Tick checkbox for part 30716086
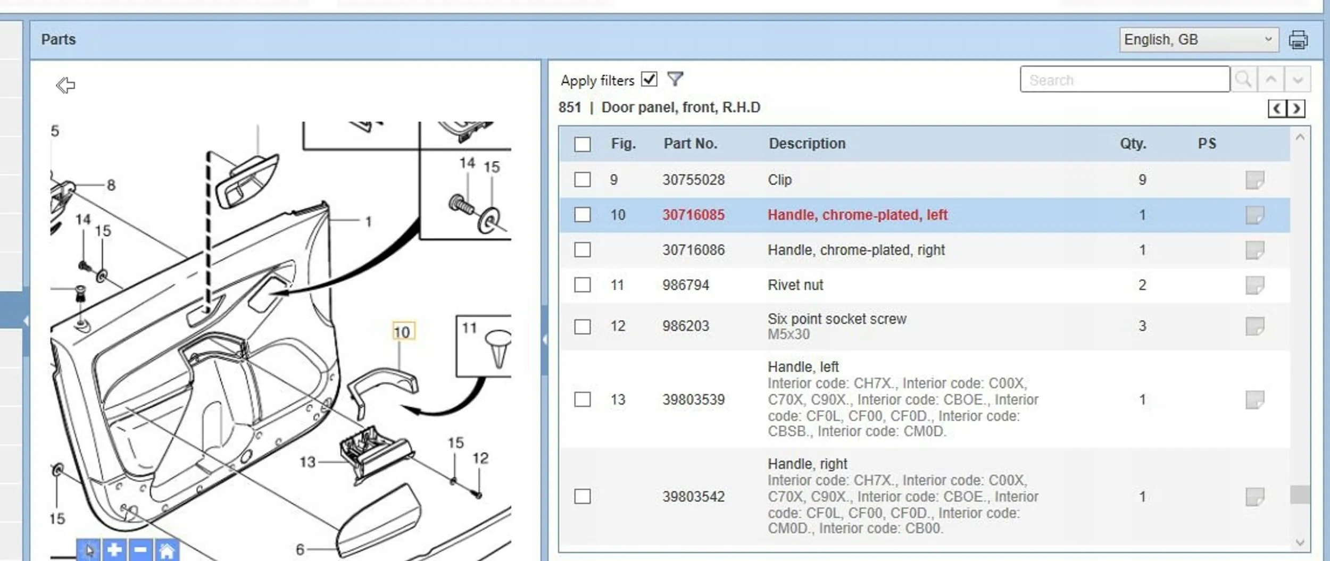This screenshot has height=561, width=1330. (583, 250)
